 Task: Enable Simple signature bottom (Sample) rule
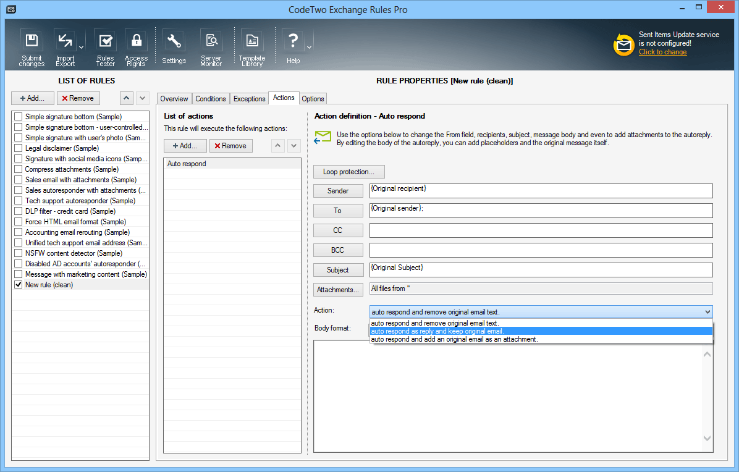(19, 116)
